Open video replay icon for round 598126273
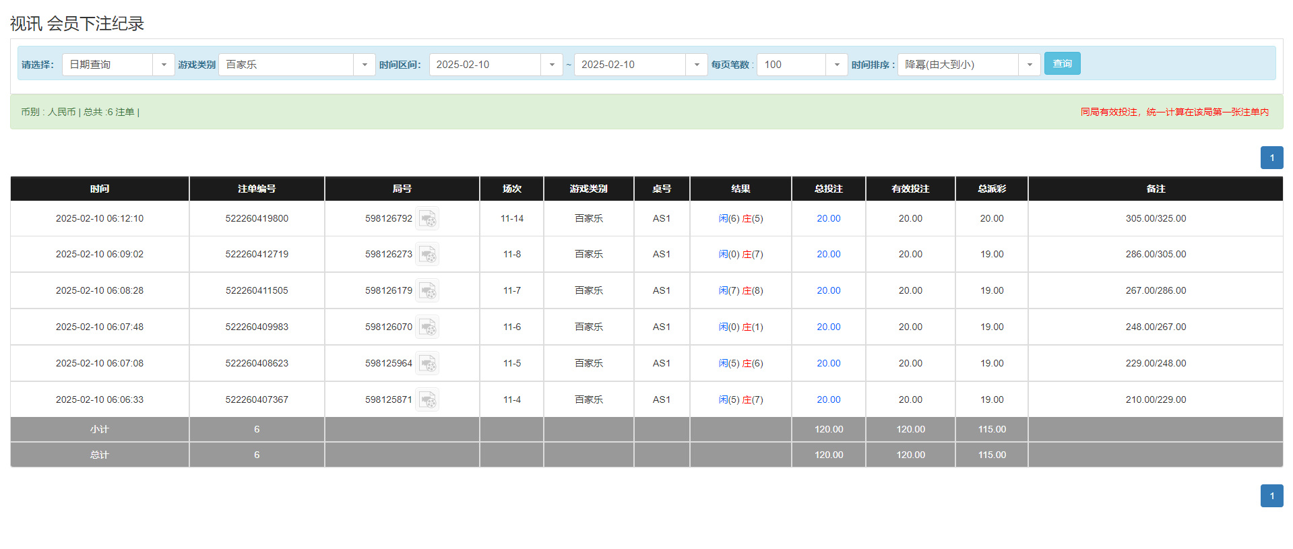This screenshot has height=549, width=1293. pos(427,255)
